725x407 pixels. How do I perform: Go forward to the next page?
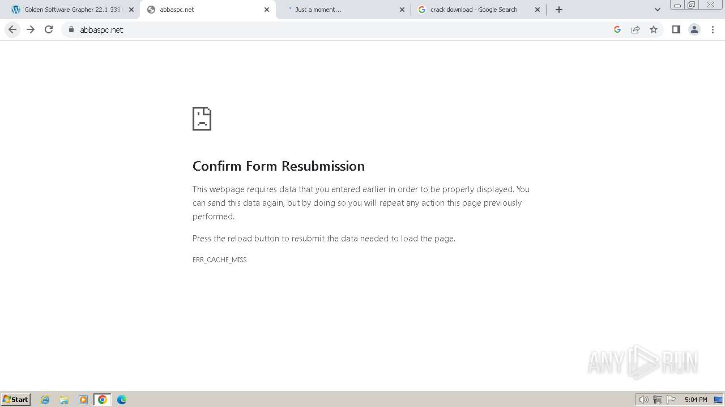tap(31, 29)
